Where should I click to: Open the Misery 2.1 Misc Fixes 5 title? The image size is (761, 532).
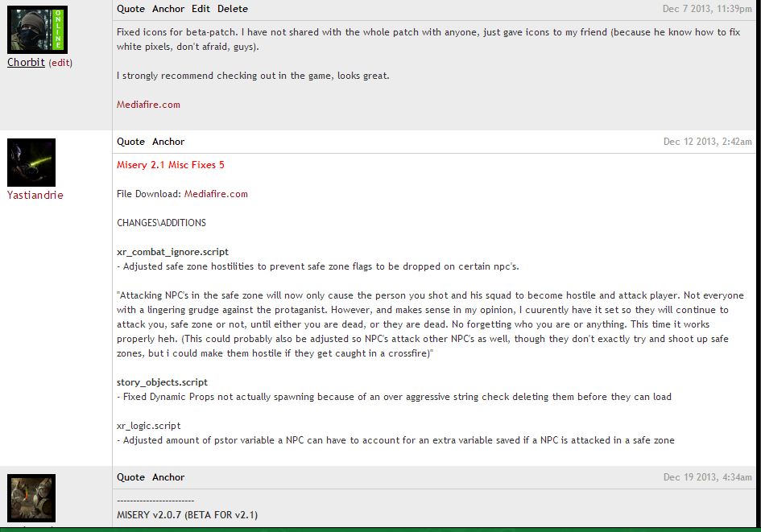171,165
